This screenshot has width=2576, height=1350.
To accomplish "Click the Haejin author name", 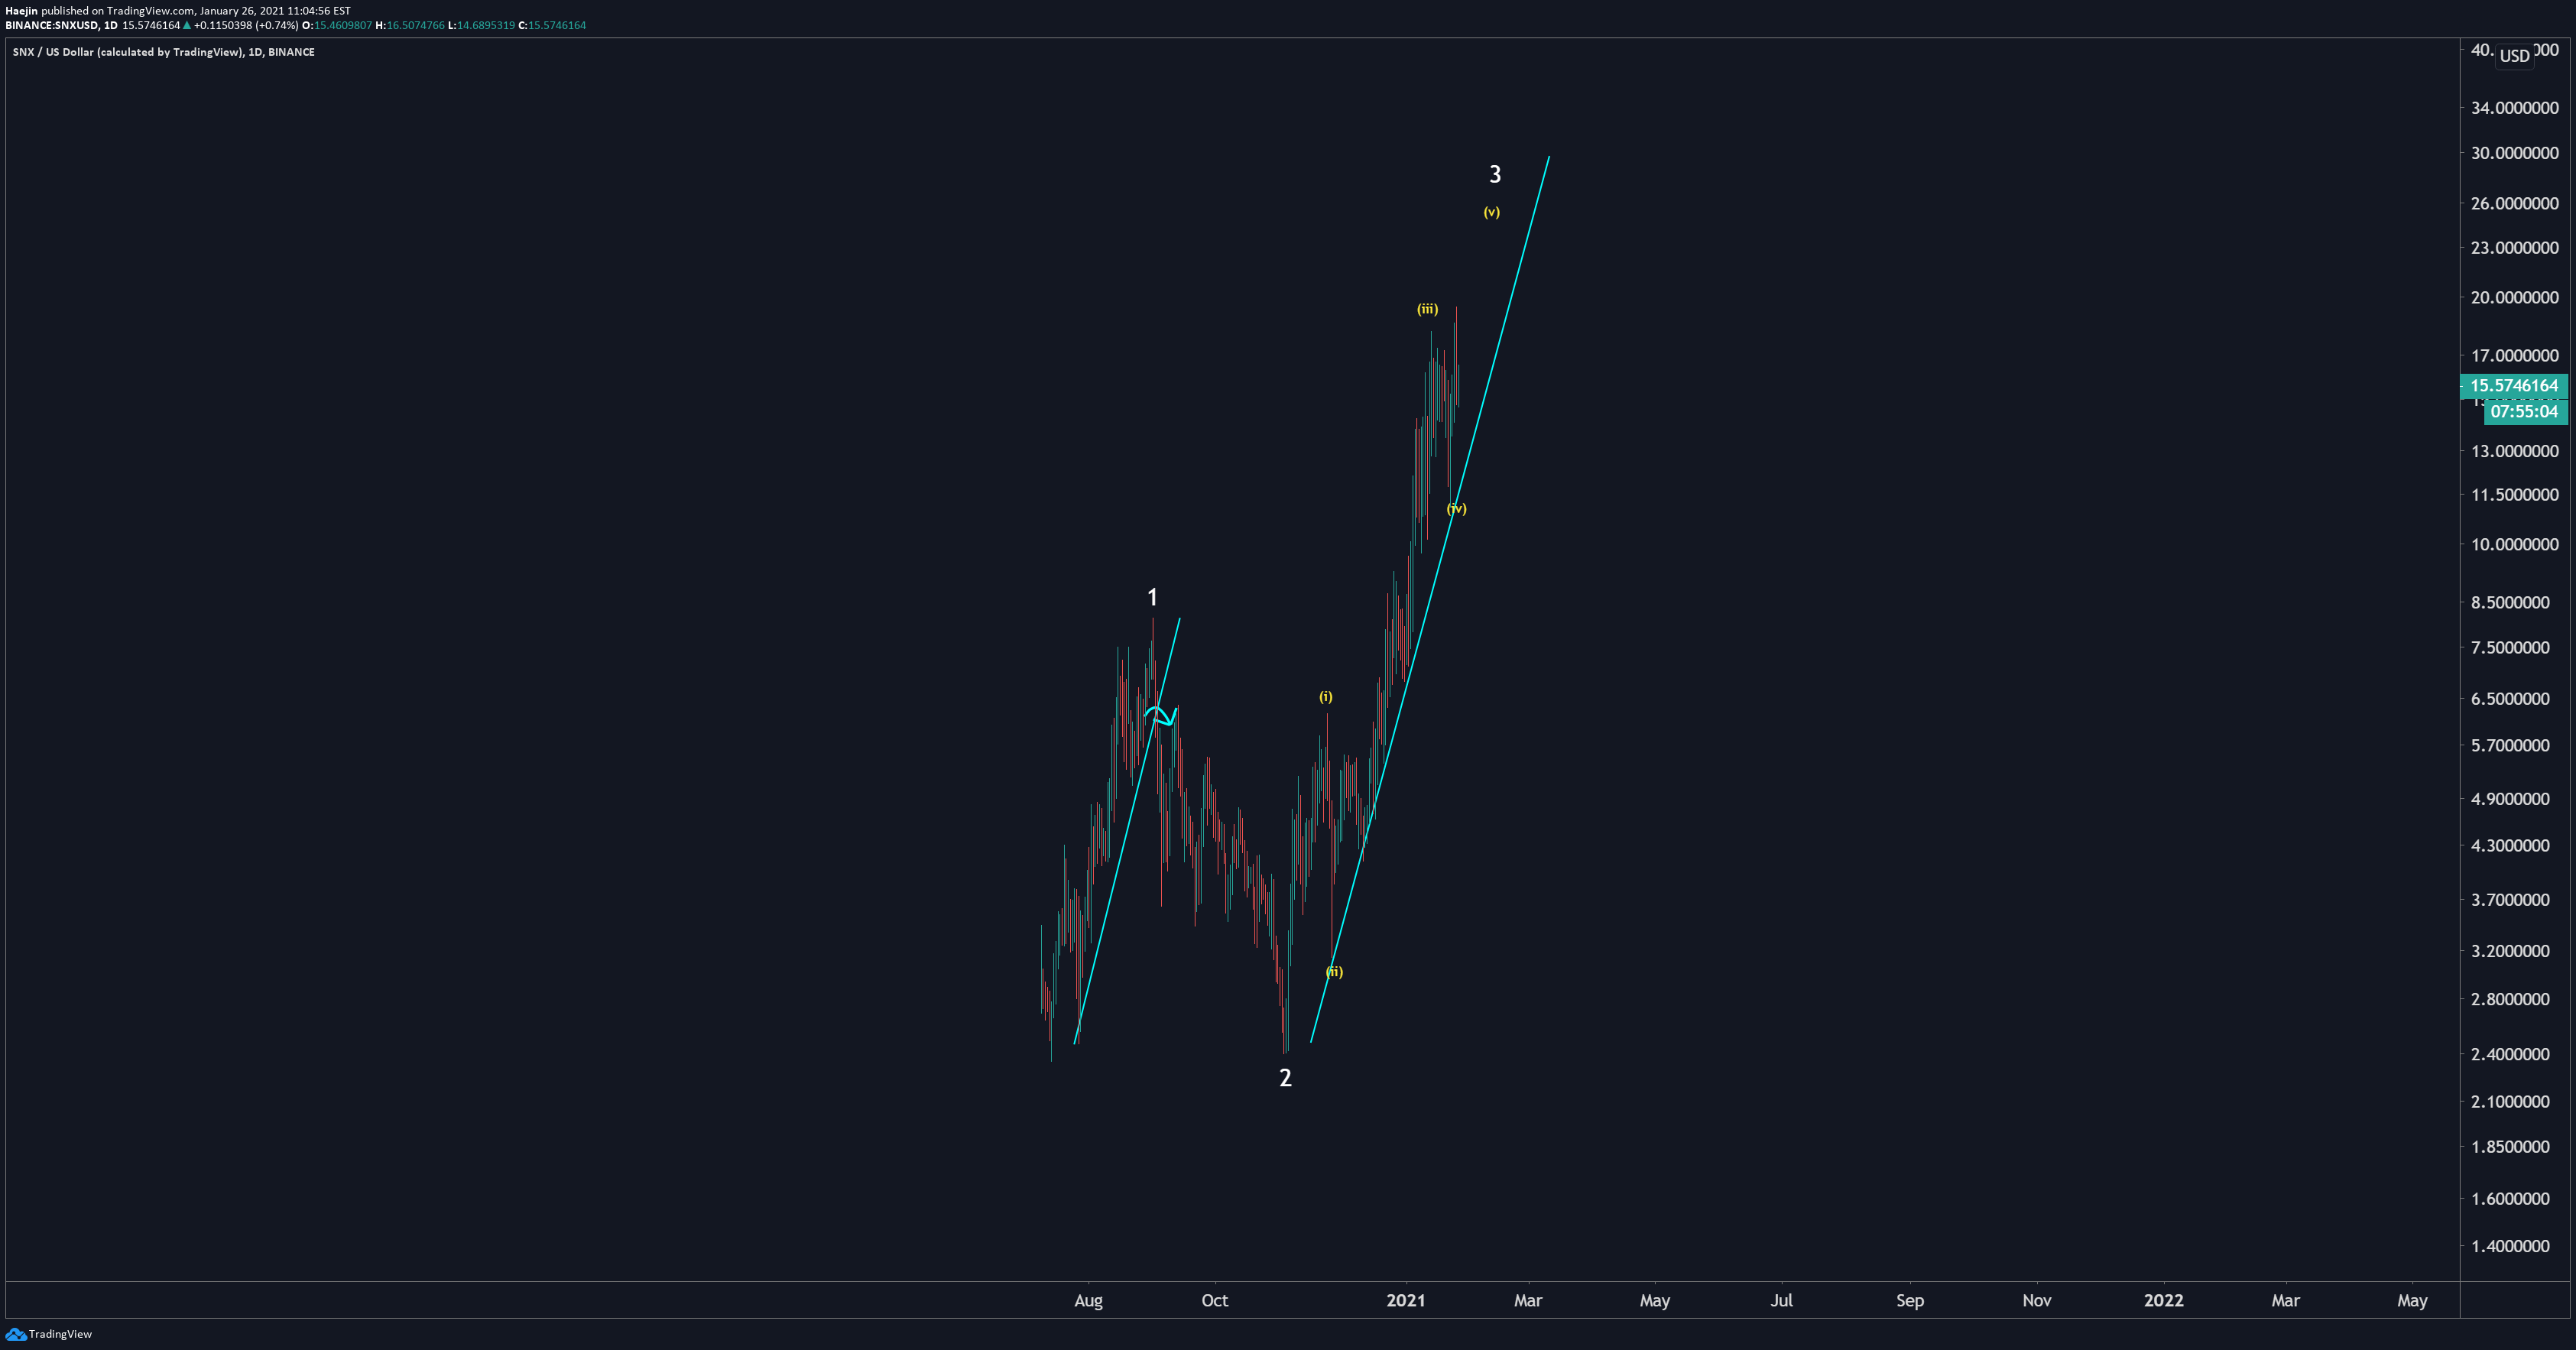I will [21, 11].
